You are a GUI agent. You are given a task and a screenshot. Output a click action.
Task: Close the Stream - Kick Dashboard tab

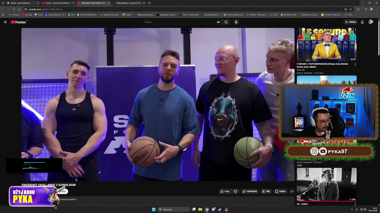[38, 3]
